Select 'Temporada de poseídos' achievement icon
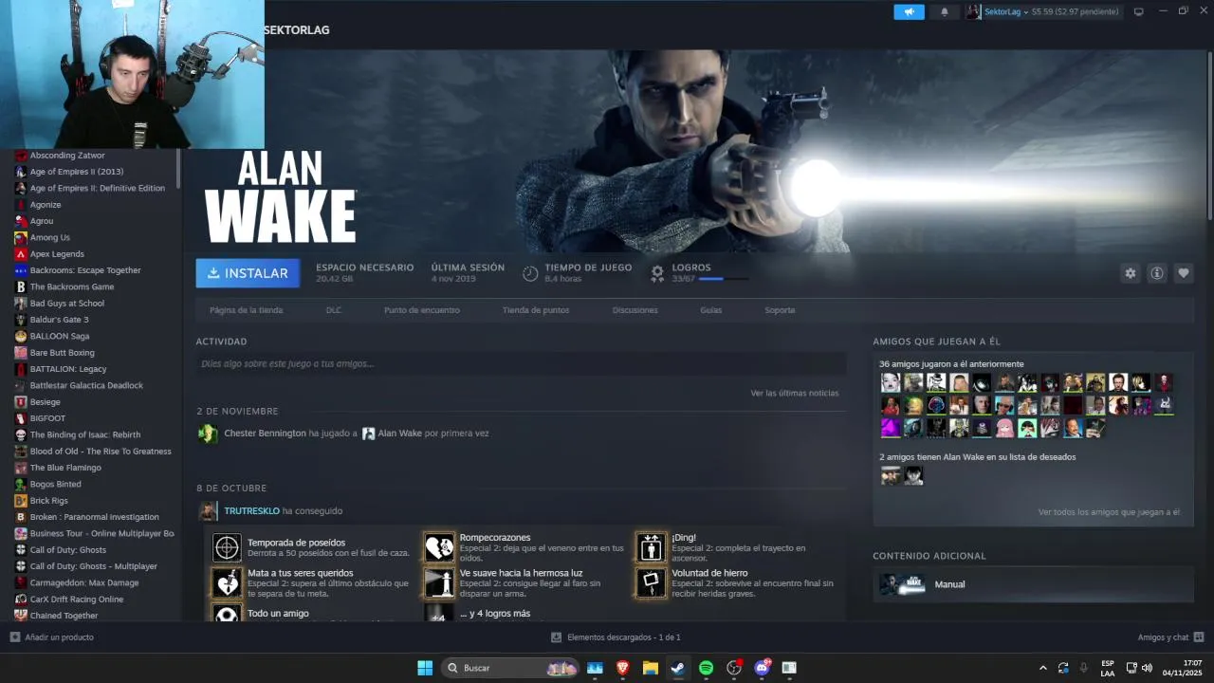The height and width of the screenshot is (683, 1214). (227, 547)
